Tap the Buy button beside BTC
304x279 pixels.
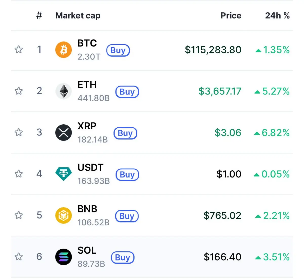pyautogui.click(x=118, y=50)
